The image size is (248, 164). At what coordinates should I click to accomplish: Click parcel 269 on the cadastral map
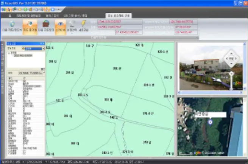tap(70, 73)
